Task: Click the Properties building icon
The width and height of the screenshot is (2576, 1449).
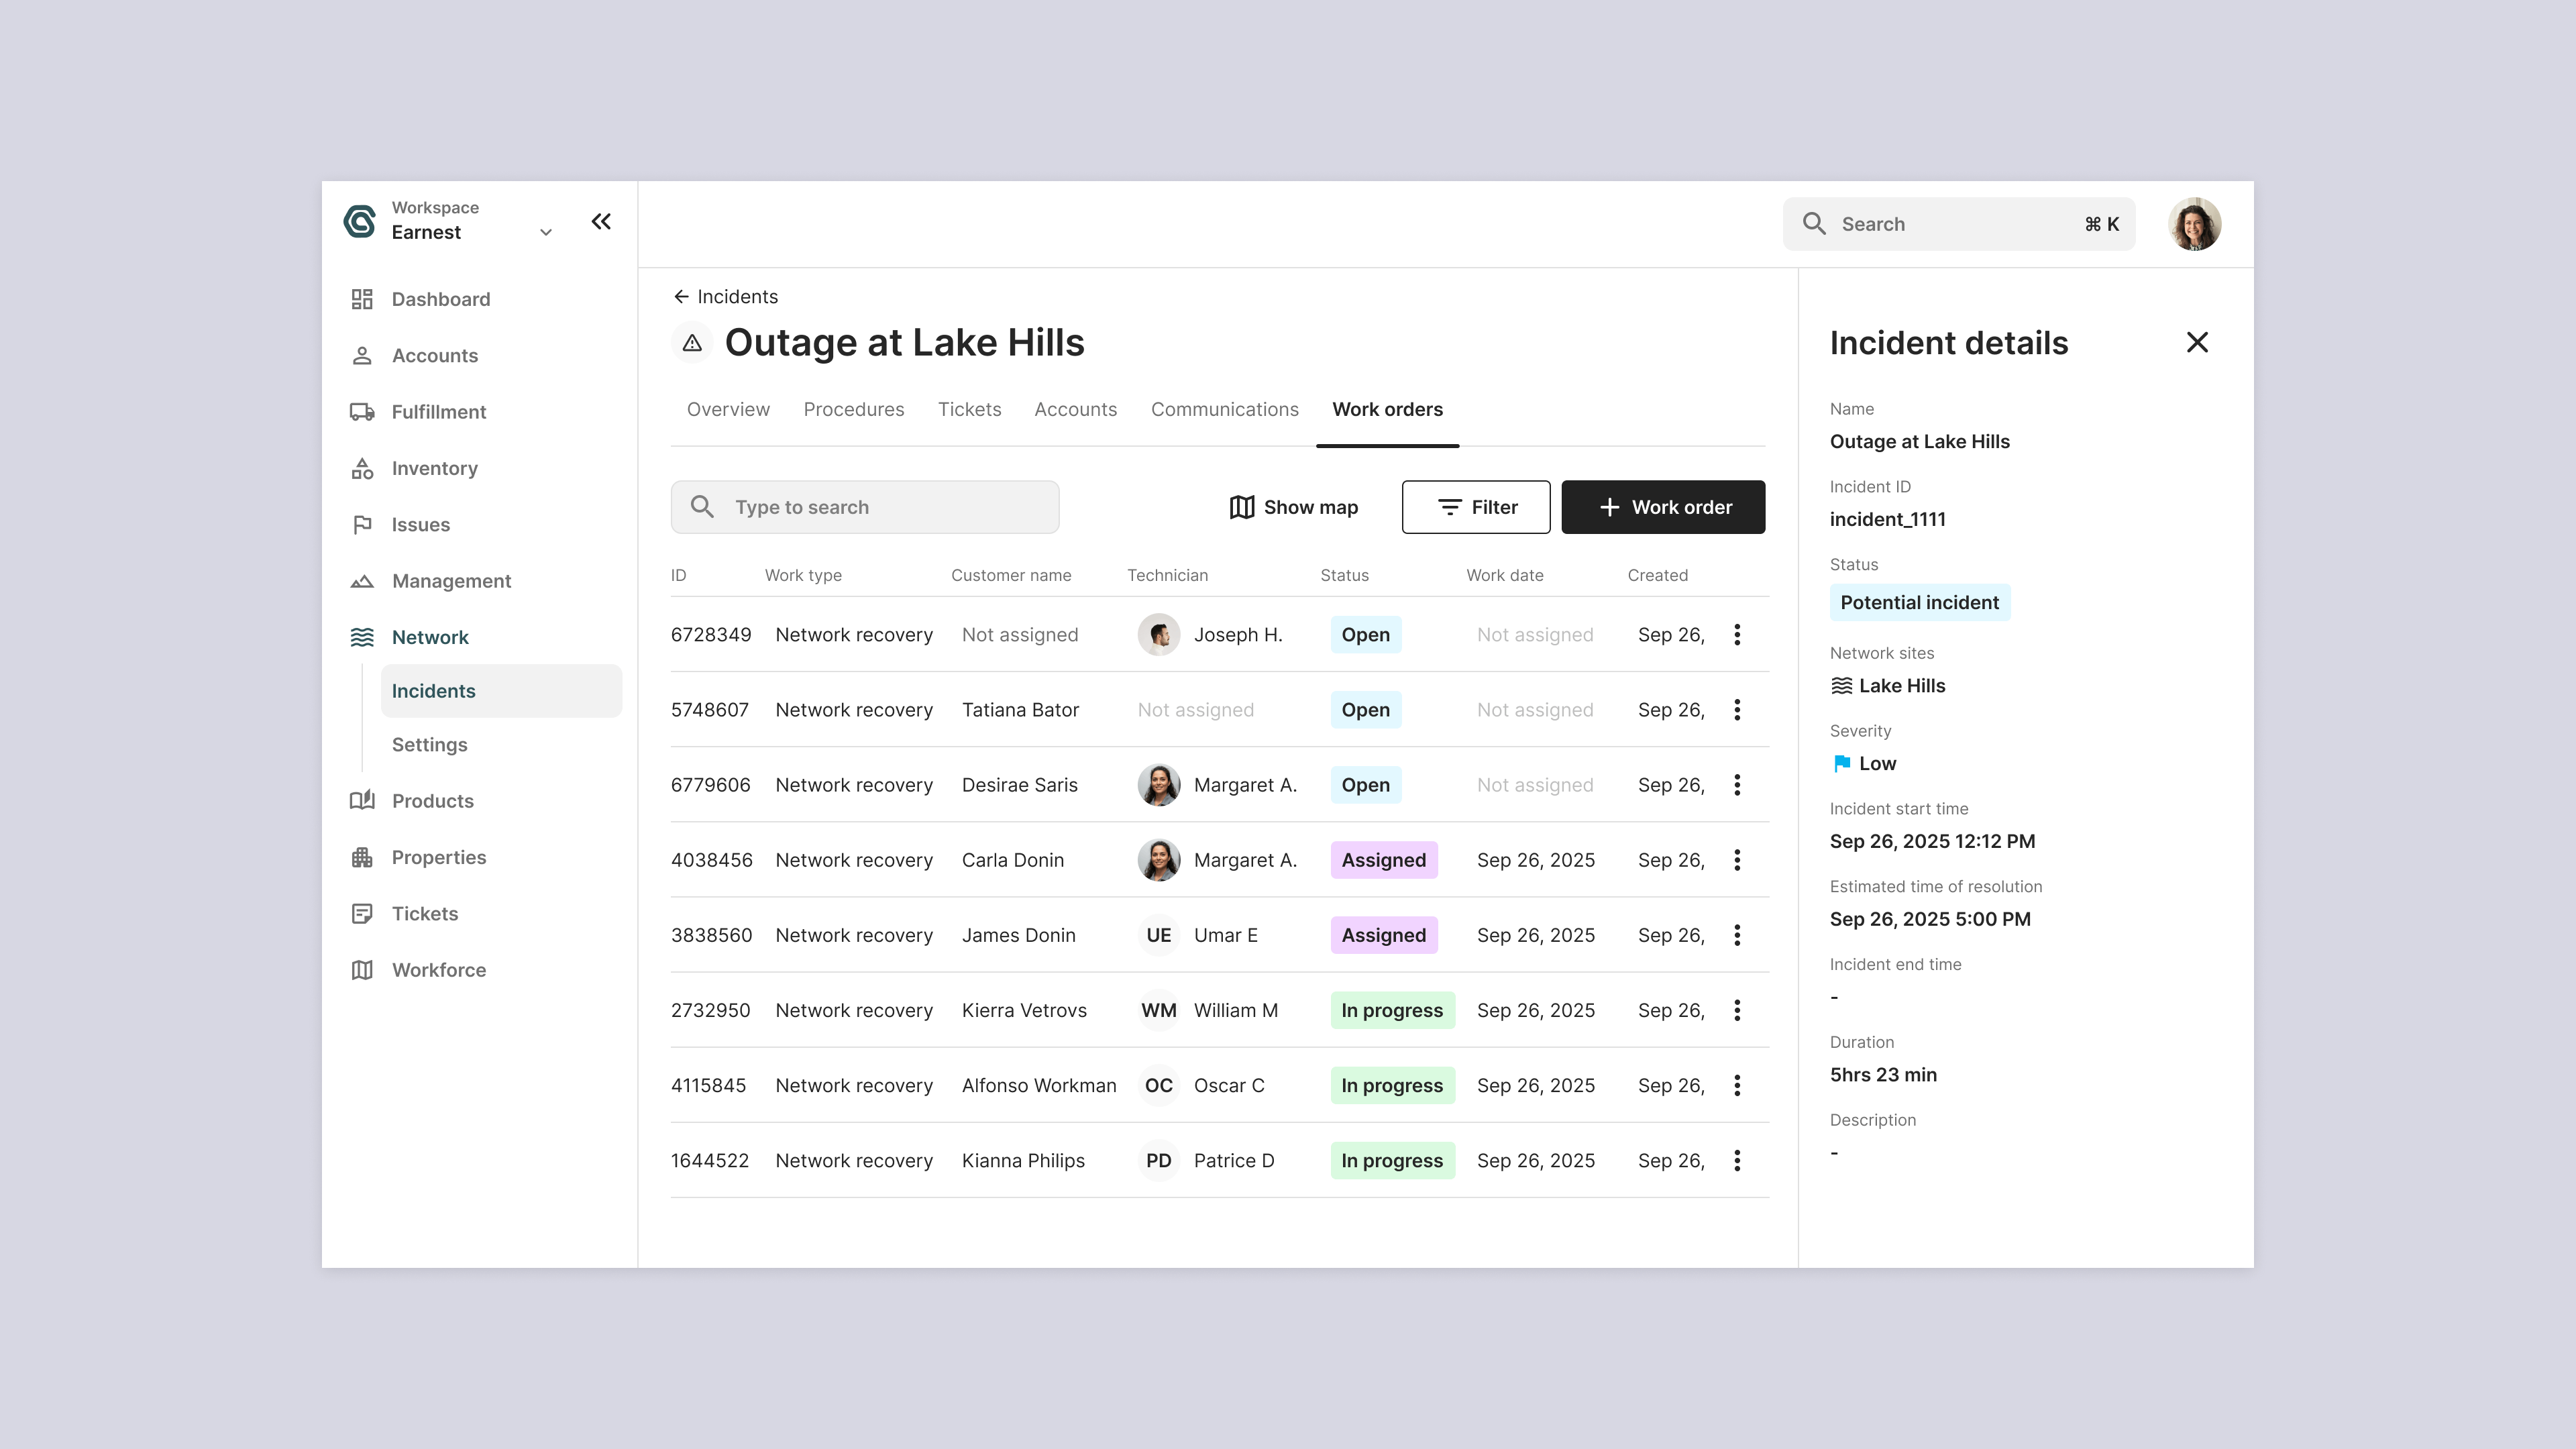Action: [362, 858]
